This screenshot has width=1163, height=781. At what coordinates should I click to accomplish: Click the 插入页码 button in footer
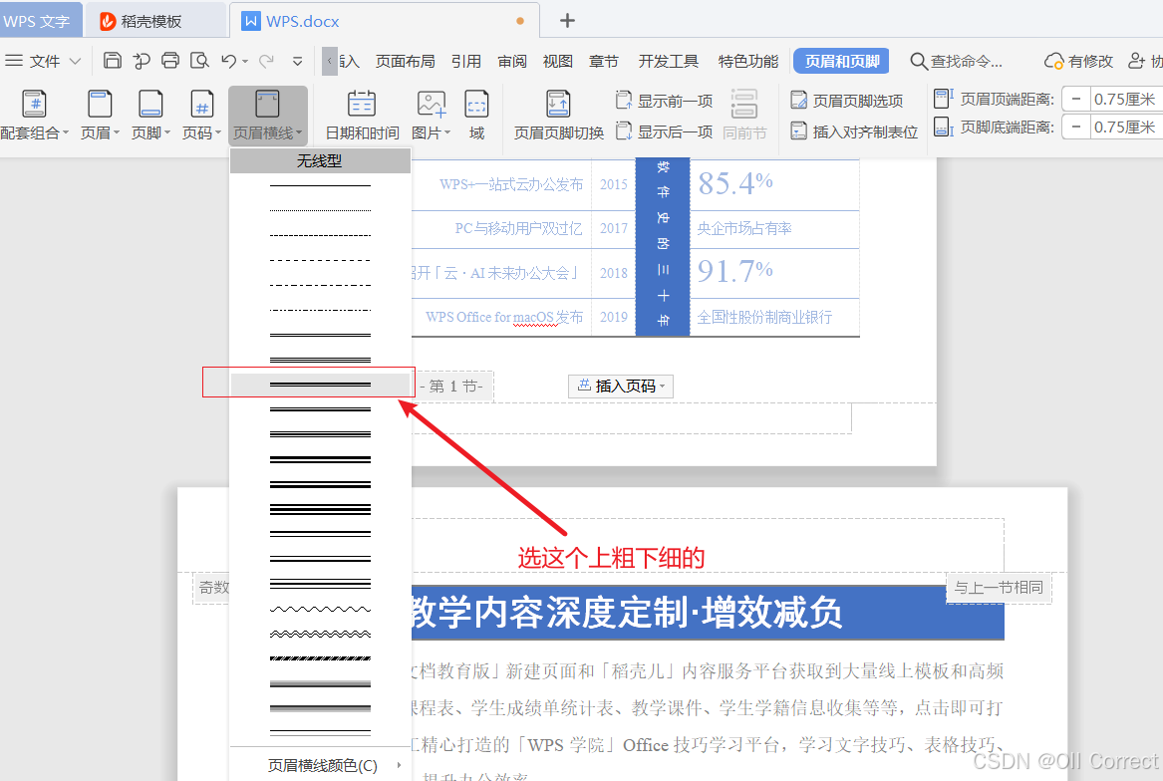[x=621, y=386]
